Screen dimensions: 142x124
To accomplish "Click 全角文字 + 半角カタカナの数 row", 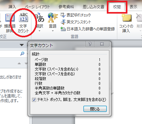I will 68,93.
